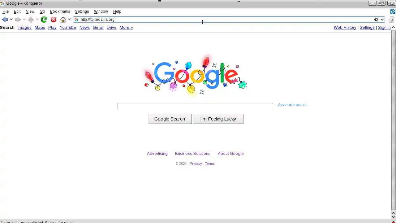Screen dimensions: 396x223
Task: Open the Bookmarks menu
Action: click(60, 11)
